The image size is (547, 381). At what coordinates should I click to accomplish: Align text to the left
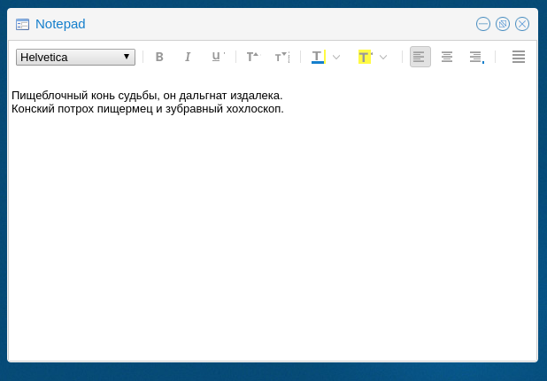click(420, 57)
